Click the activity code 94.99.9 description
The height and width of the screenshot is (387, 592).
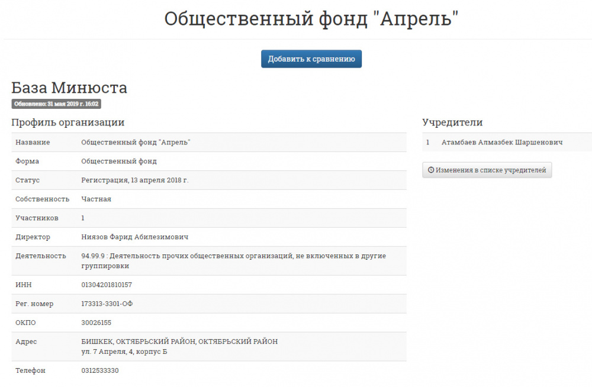(x=233, y=256)
